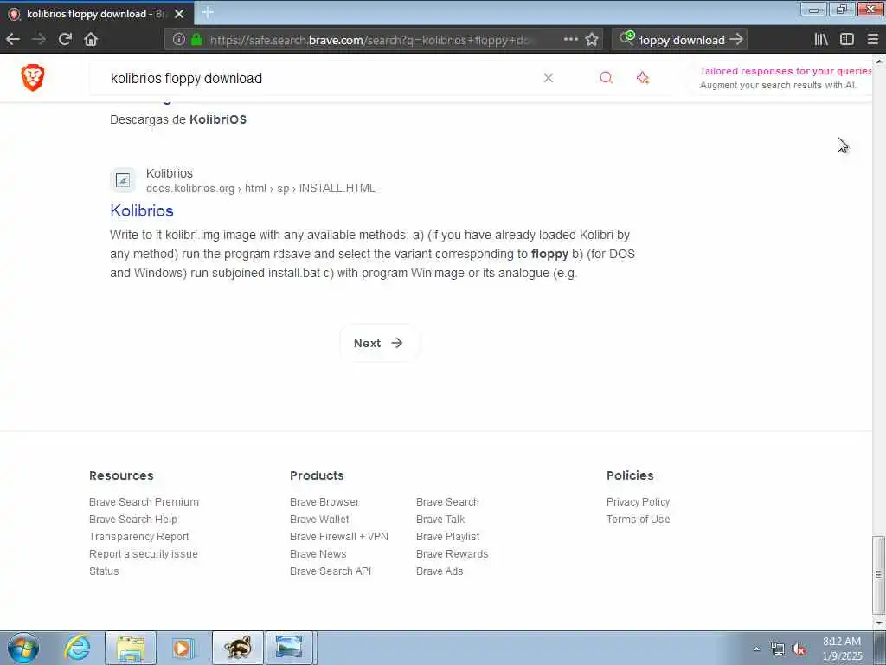886x665 pixels.
Task: Open Brave Search Help link
Action: click(x=132, y=520)
